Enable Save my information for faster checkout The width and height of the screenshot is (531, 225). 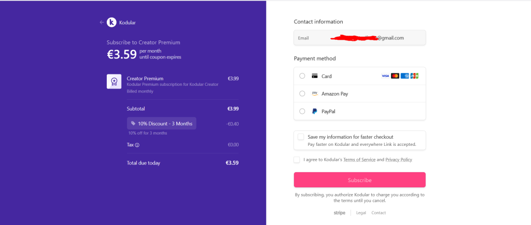pyautogui.click(x=301, y=137)
